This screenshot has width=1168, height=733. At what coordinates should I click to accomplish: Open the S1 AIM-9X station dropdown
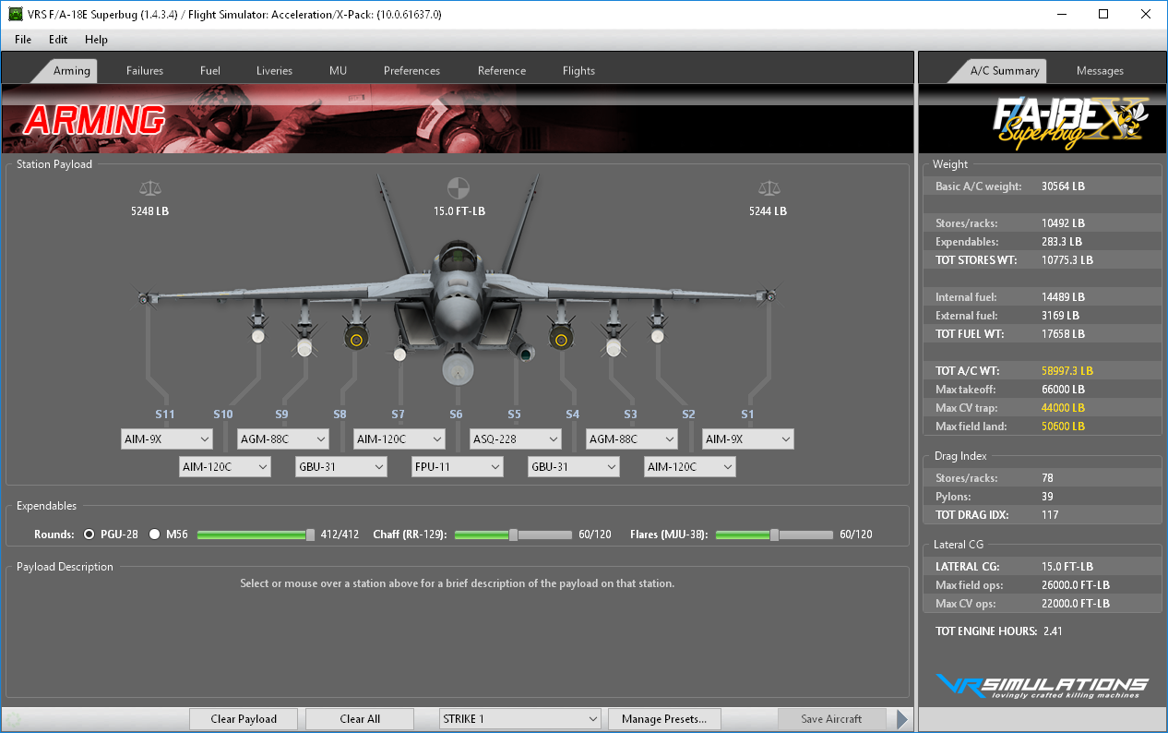pos(748,439)
